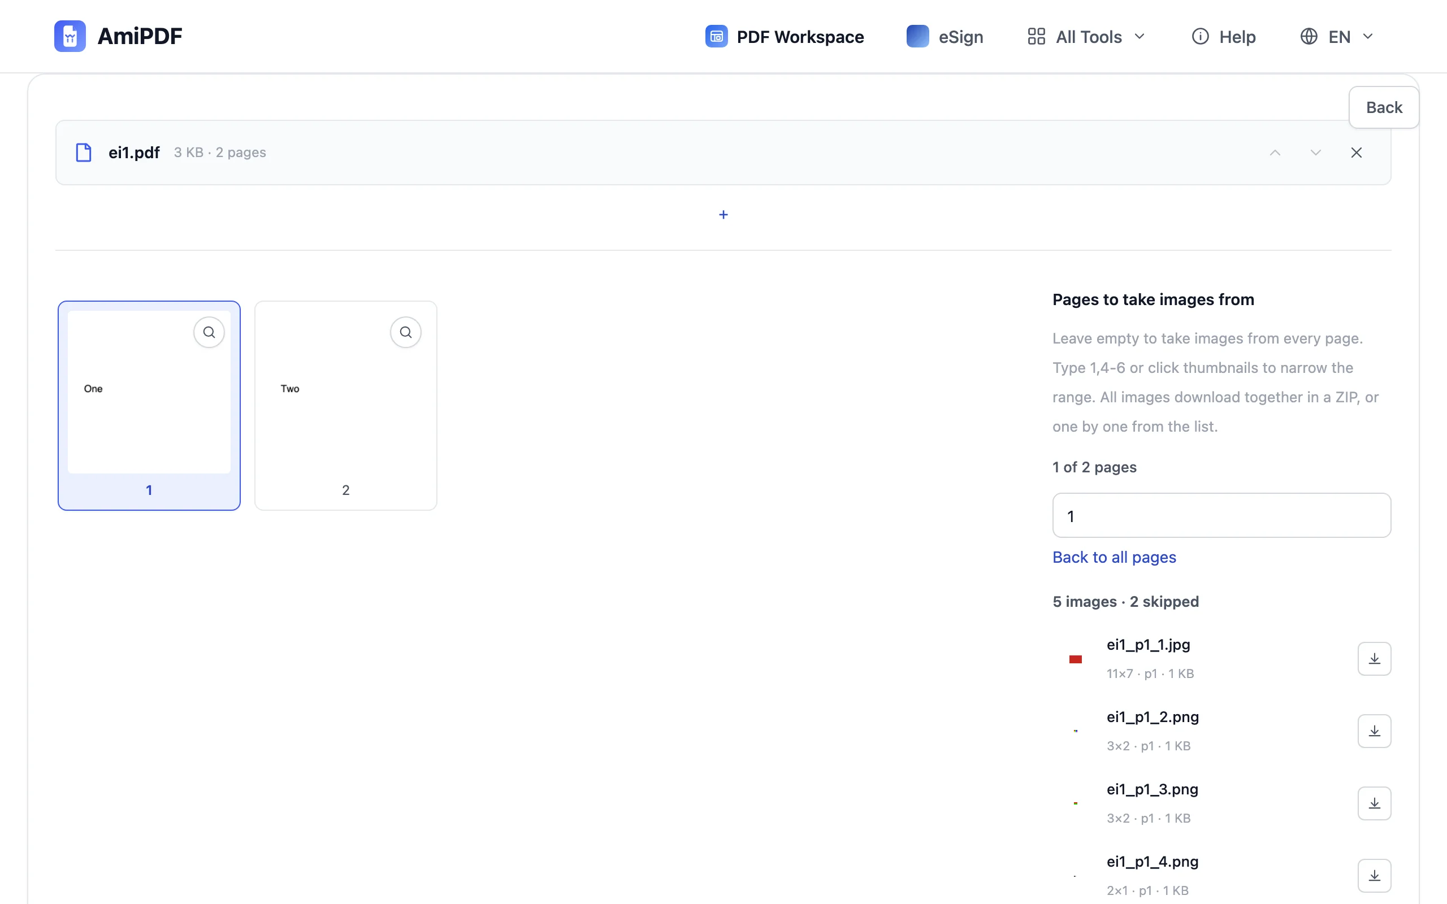
Task: Click the AmiPDF brand name text
Action: 140,36
